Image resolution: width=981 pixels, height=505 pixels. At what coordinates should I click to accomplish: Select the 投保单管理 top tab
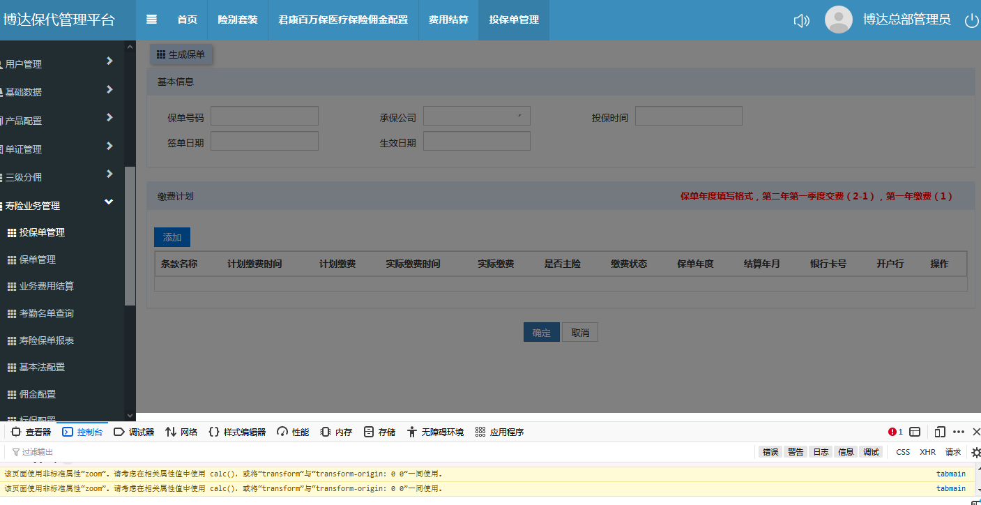tap(514, 20)
